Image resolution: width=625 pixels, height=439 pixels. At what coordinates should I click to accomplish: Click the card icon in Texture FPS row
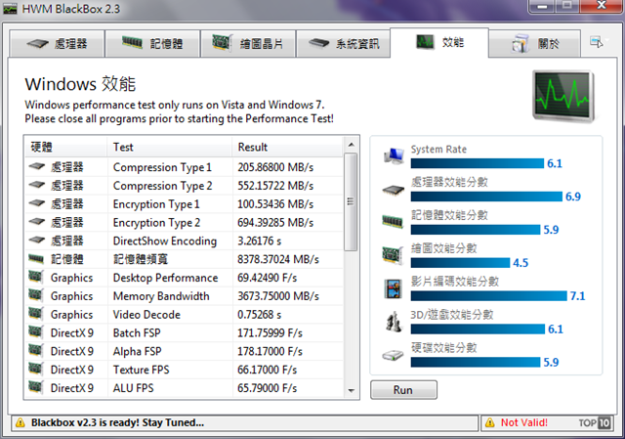click(x=35, y=369)
